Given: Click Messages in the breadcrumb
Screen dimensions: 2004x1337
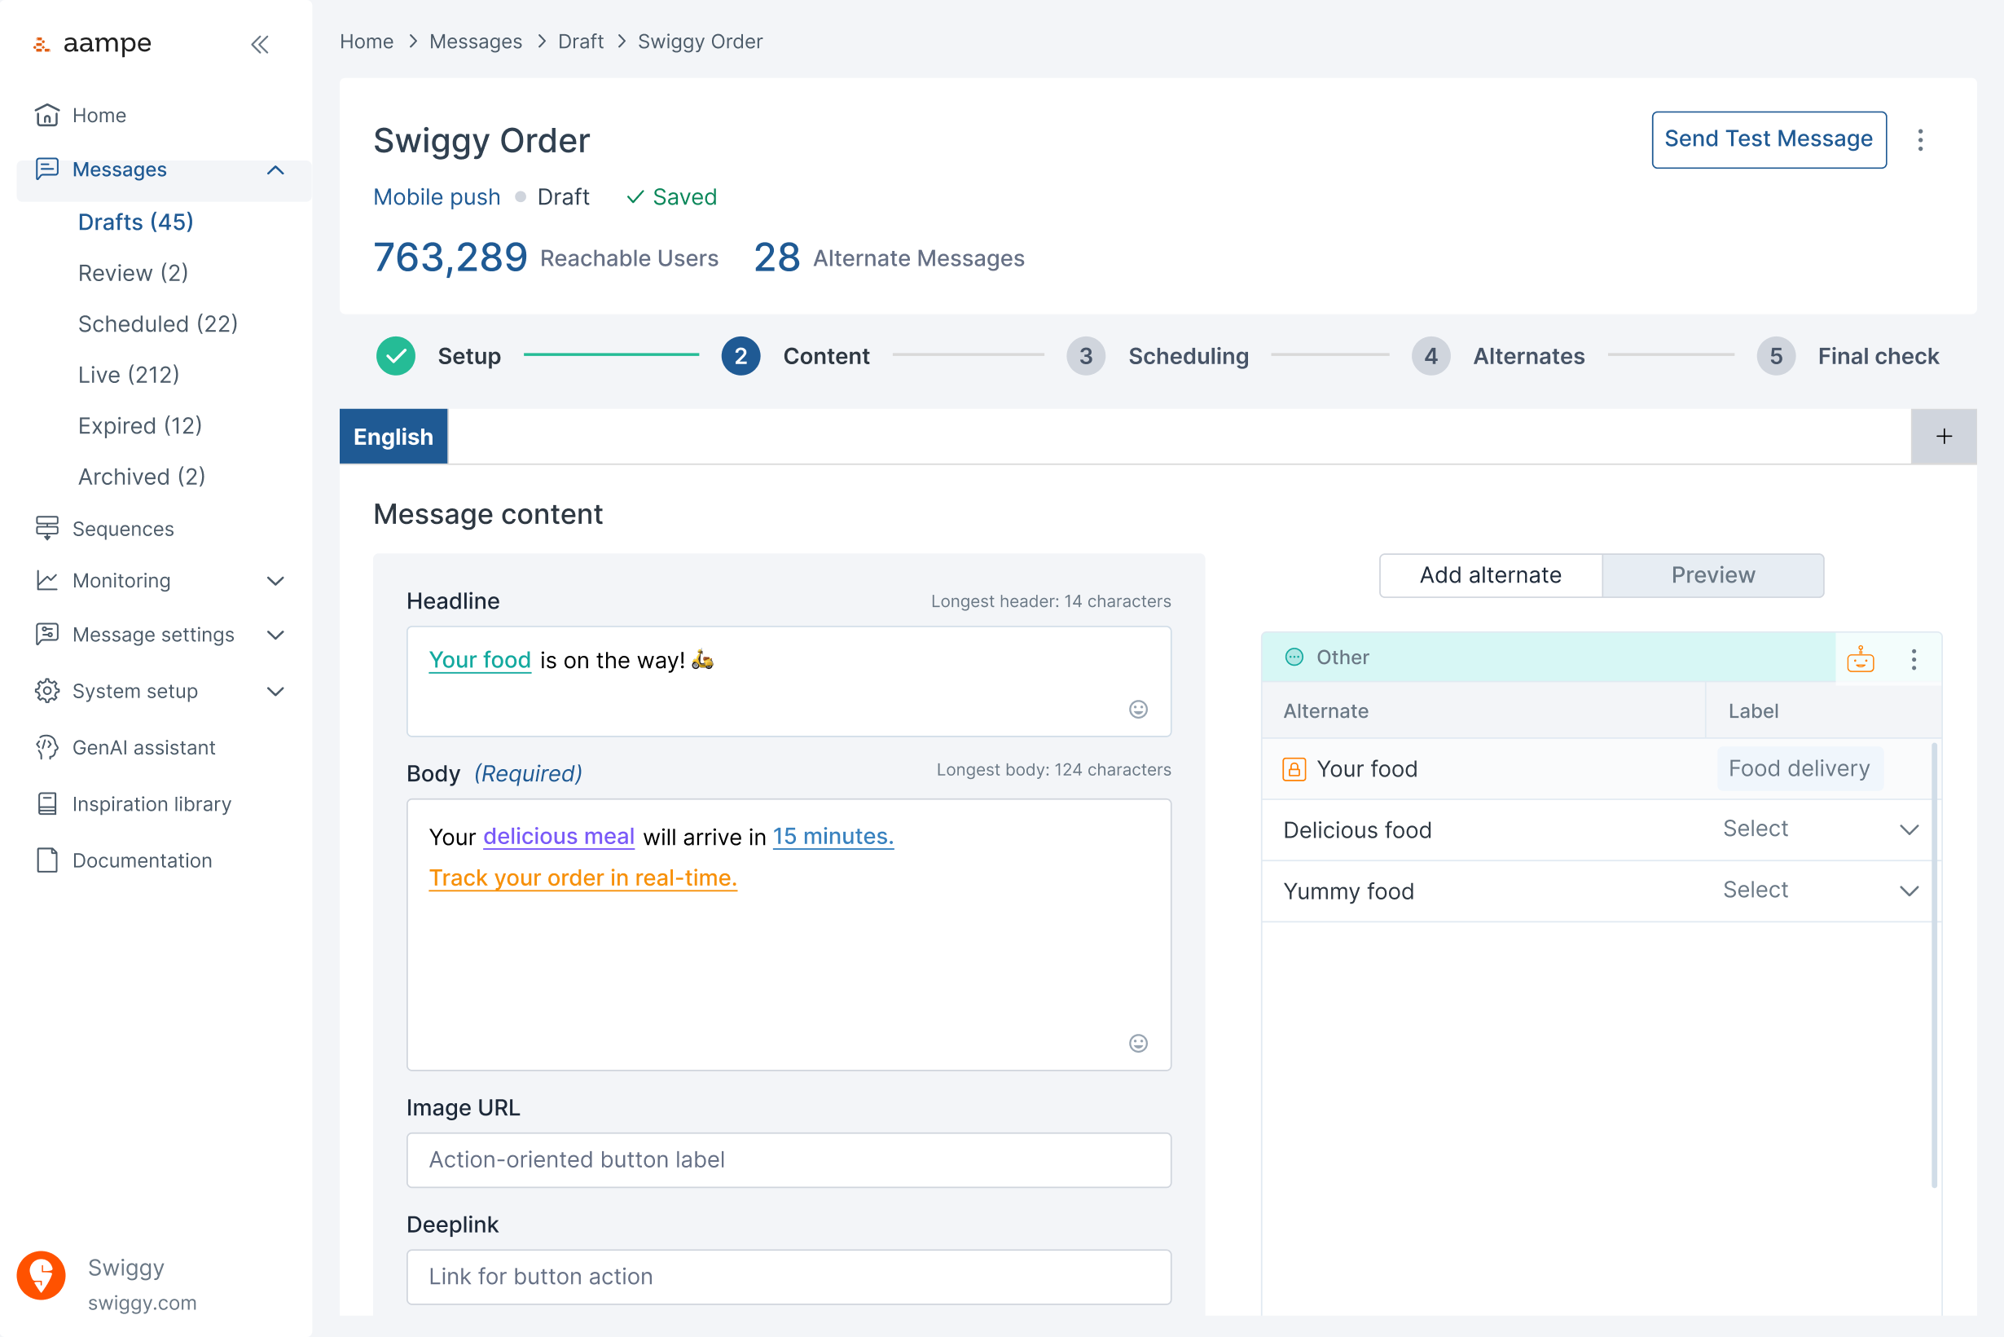Looking at the screenshot, I should 476,42.
